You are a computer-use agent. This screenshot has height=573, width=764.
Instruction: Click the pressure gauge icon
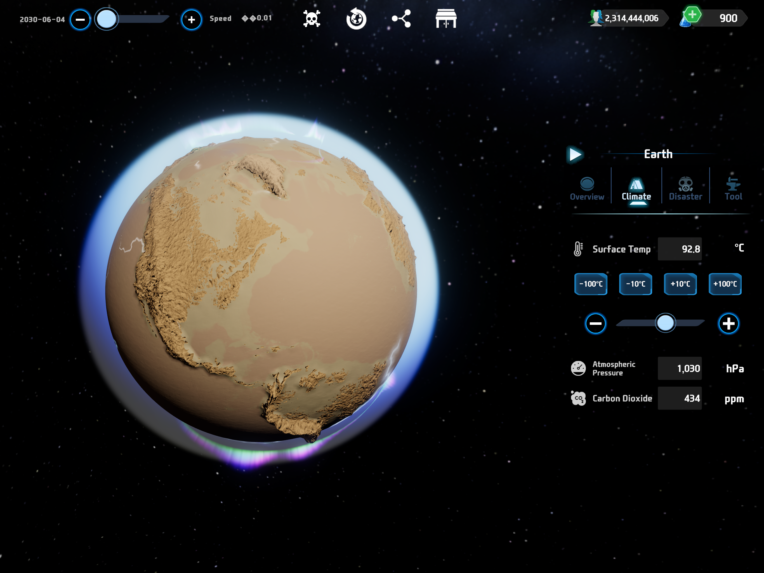tap(578, 368)
